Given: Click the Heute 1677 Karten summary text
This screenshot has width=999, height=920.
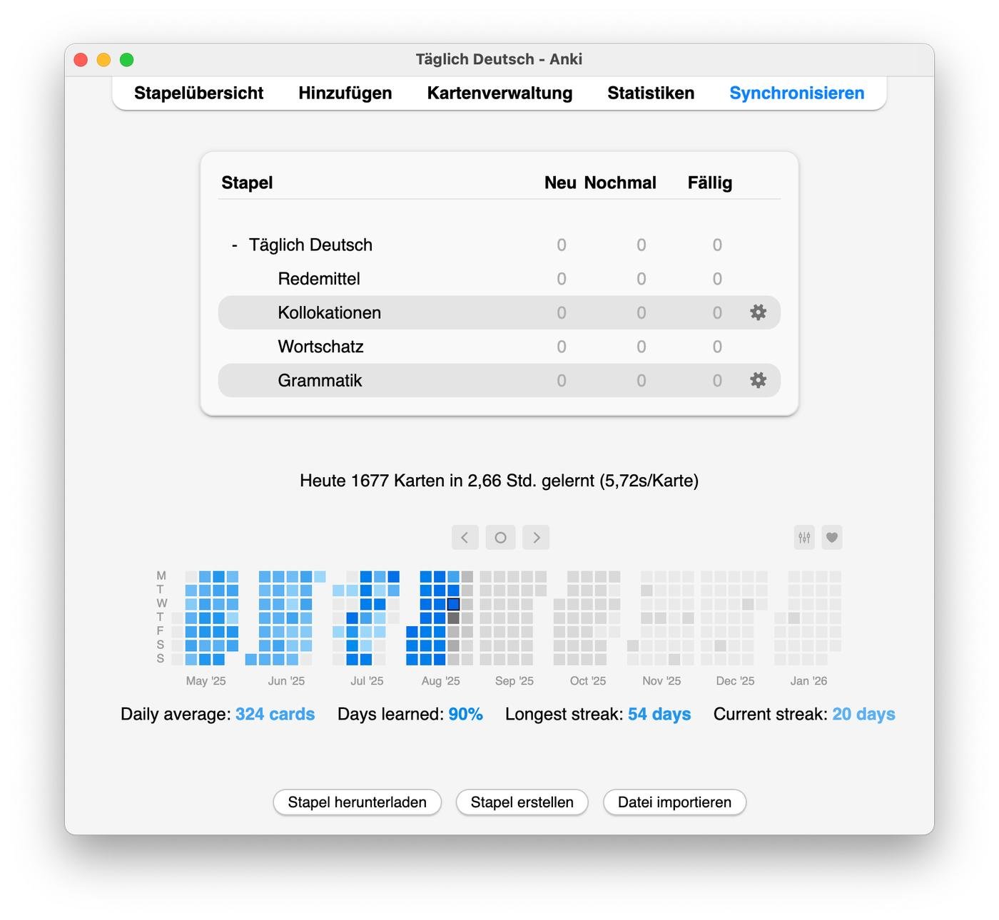Looking at the screenshot, I should pos(499,481).
